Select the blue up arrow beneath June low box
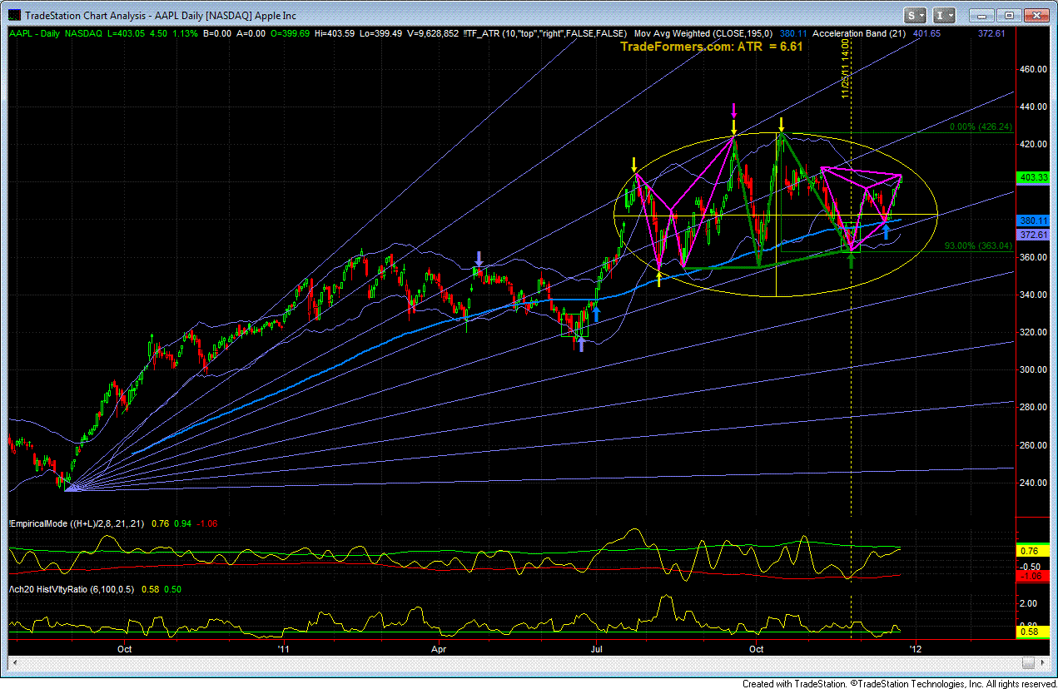The width and height of the screenshot is (1058, 689). (x=581, y=344)
